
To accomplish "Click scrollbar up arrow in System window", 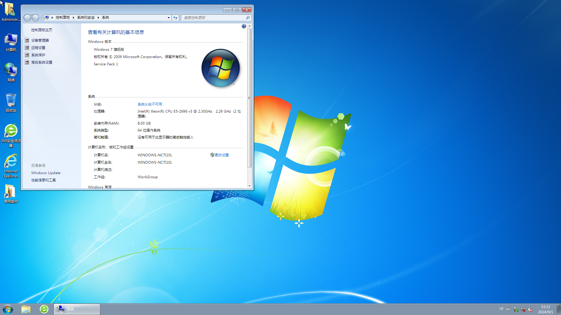I will point(249,26).
